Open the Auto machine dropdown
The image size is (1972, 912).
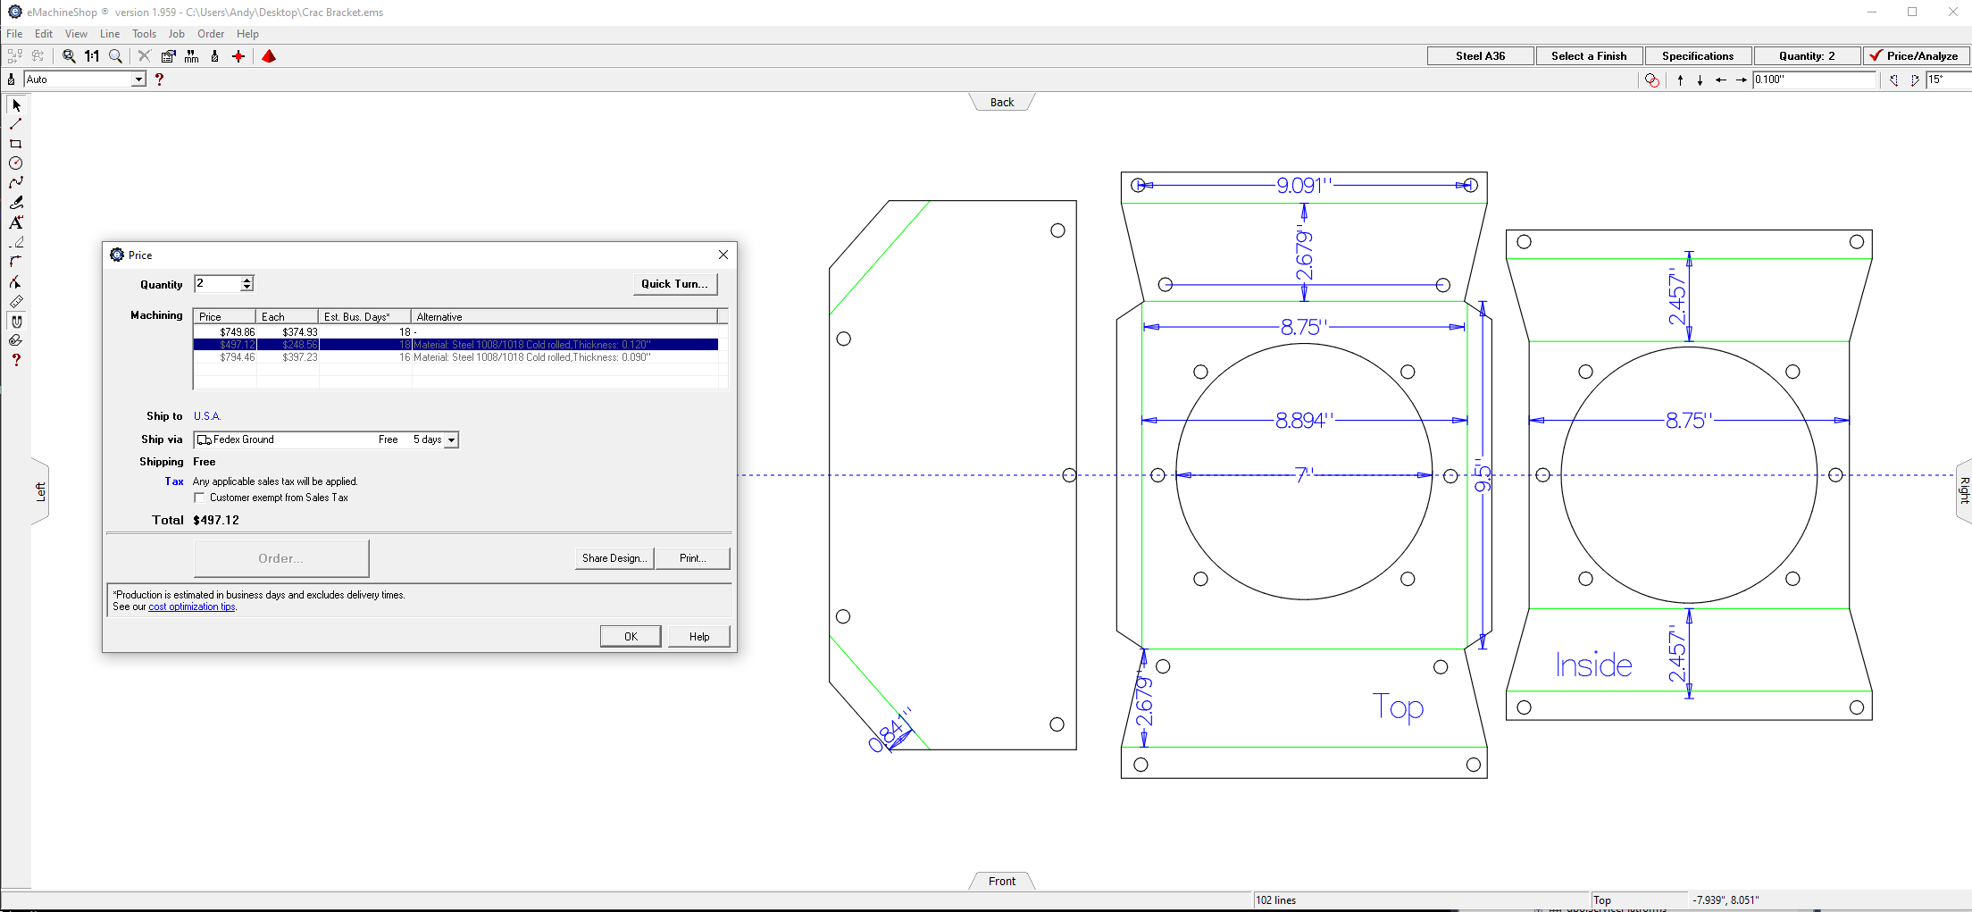[x=138, y=79]
